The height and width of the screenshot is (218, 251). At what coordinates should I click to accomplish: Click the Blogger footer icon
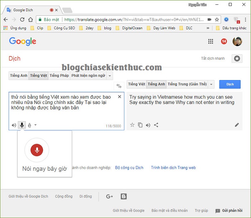pyautogui.click(x=124, y=196)
